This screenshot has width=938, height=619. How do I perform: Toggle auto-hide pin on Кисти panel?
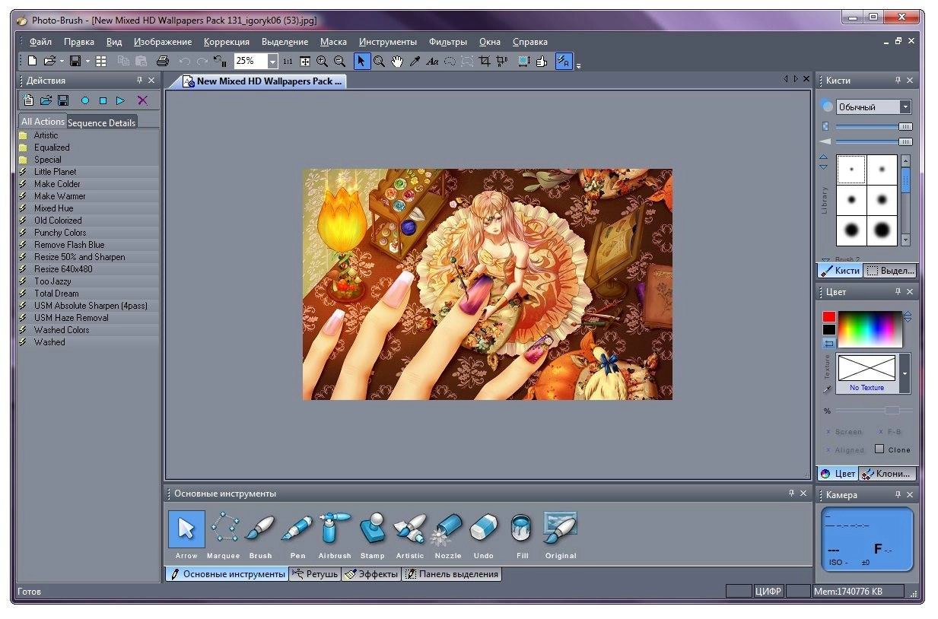coord(898,80)
